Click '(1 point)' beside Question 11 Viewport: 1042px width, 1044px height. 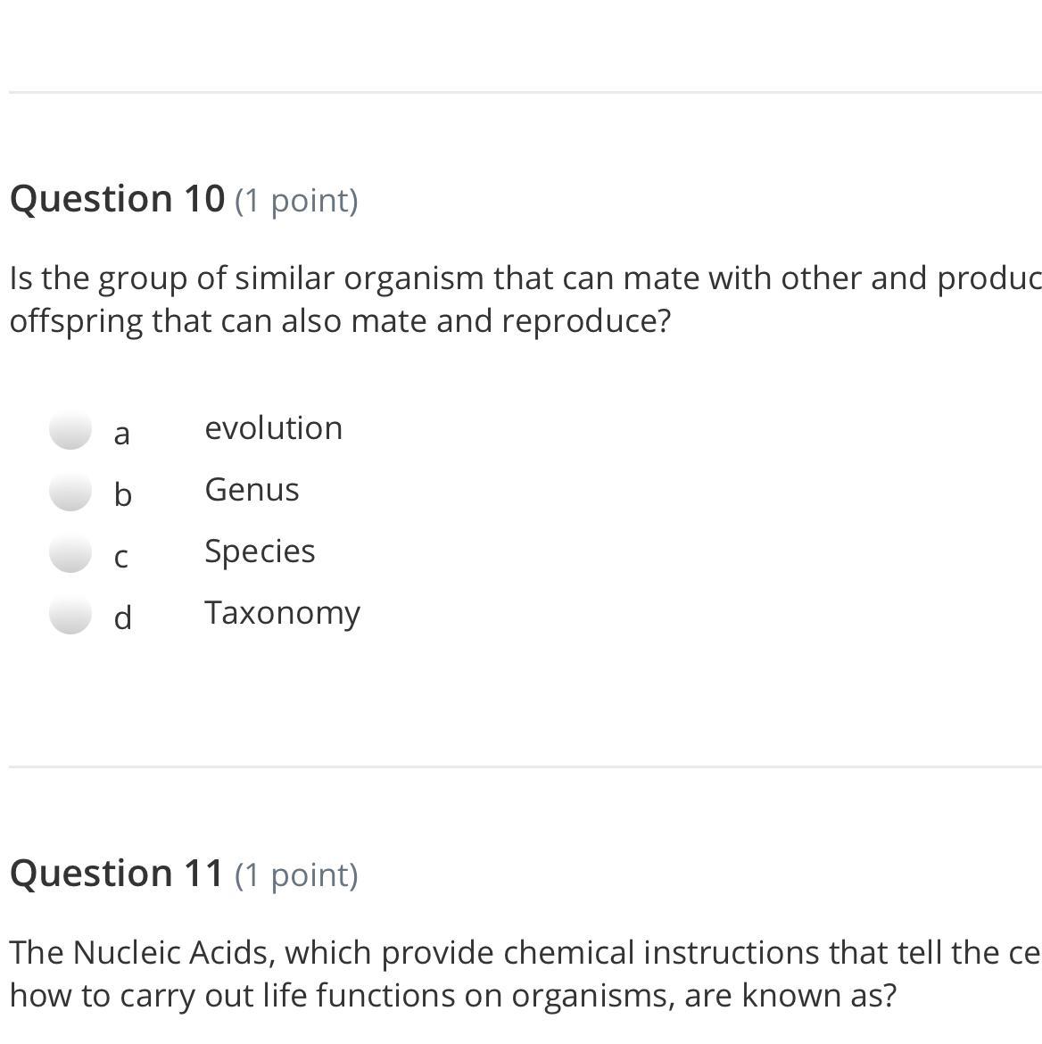(296, 874)
